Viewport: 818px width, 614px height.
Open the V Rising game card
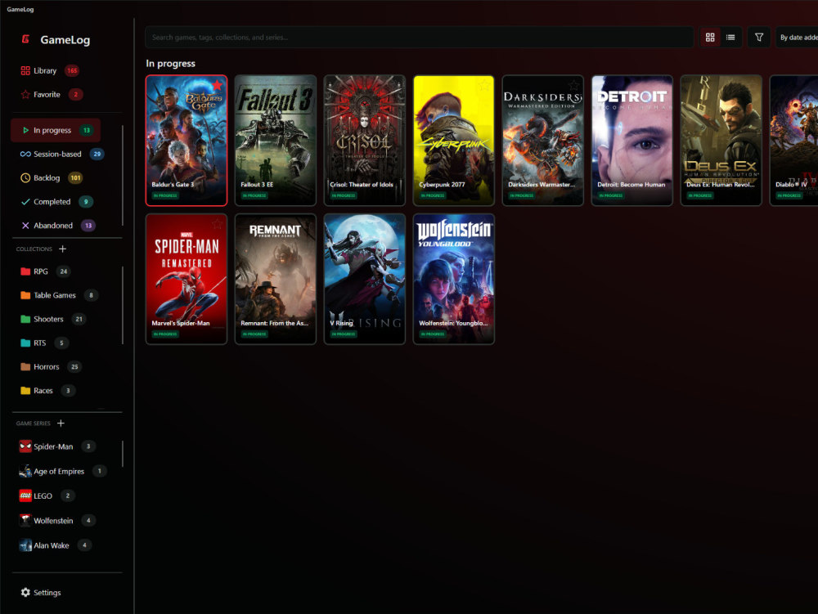[x=365, y=279]
